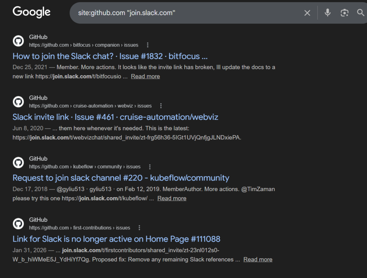Open "Slack invite link · Issue #461" result
The width and height of the screenshot is (367, 278).
point(115,117)
